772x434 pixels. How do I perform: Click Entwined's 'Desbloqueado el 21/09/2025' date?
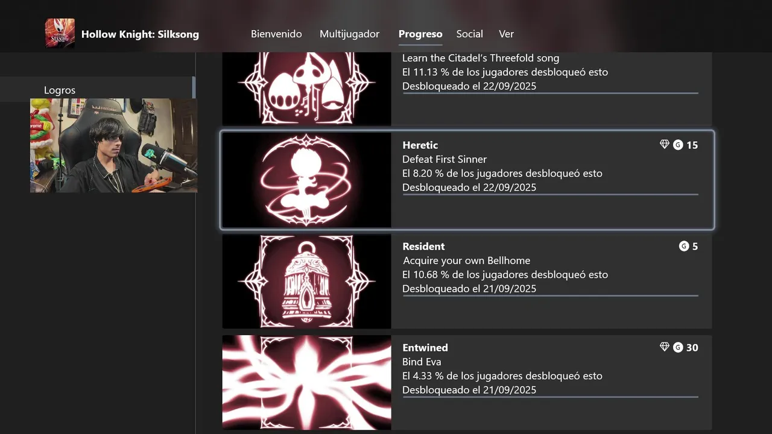click(469, 390)
